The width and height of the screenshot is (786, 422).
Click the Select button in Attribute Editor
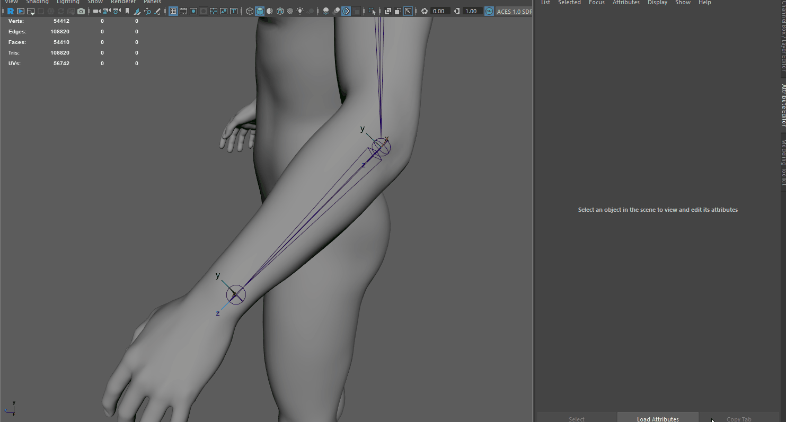[x=577, y=418]
